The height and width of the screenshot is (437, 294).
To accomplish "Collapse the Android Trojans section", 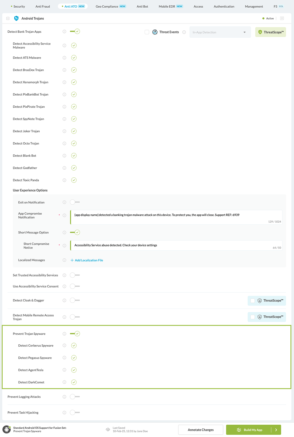I will coord(8,18).
